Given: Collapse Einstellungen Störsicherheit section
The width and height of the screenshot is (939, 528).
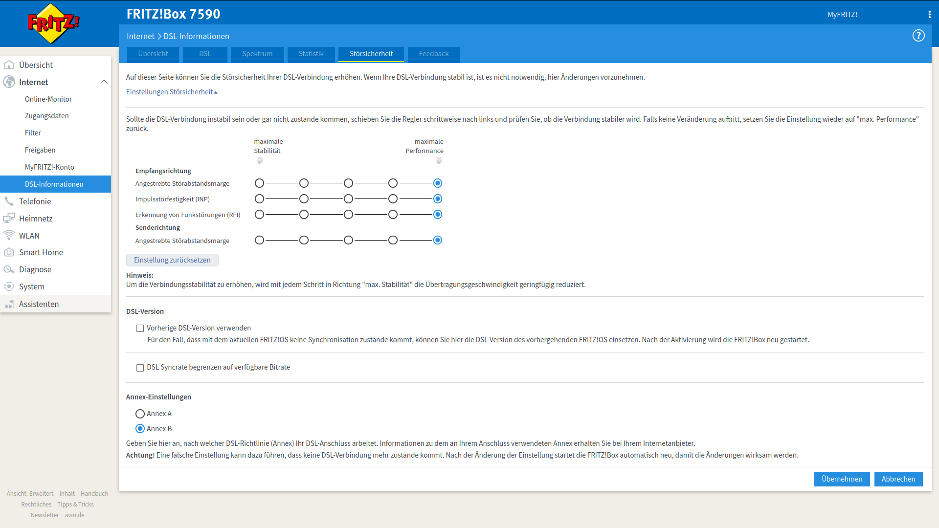Looking at the screenshot, I should 171,92.
